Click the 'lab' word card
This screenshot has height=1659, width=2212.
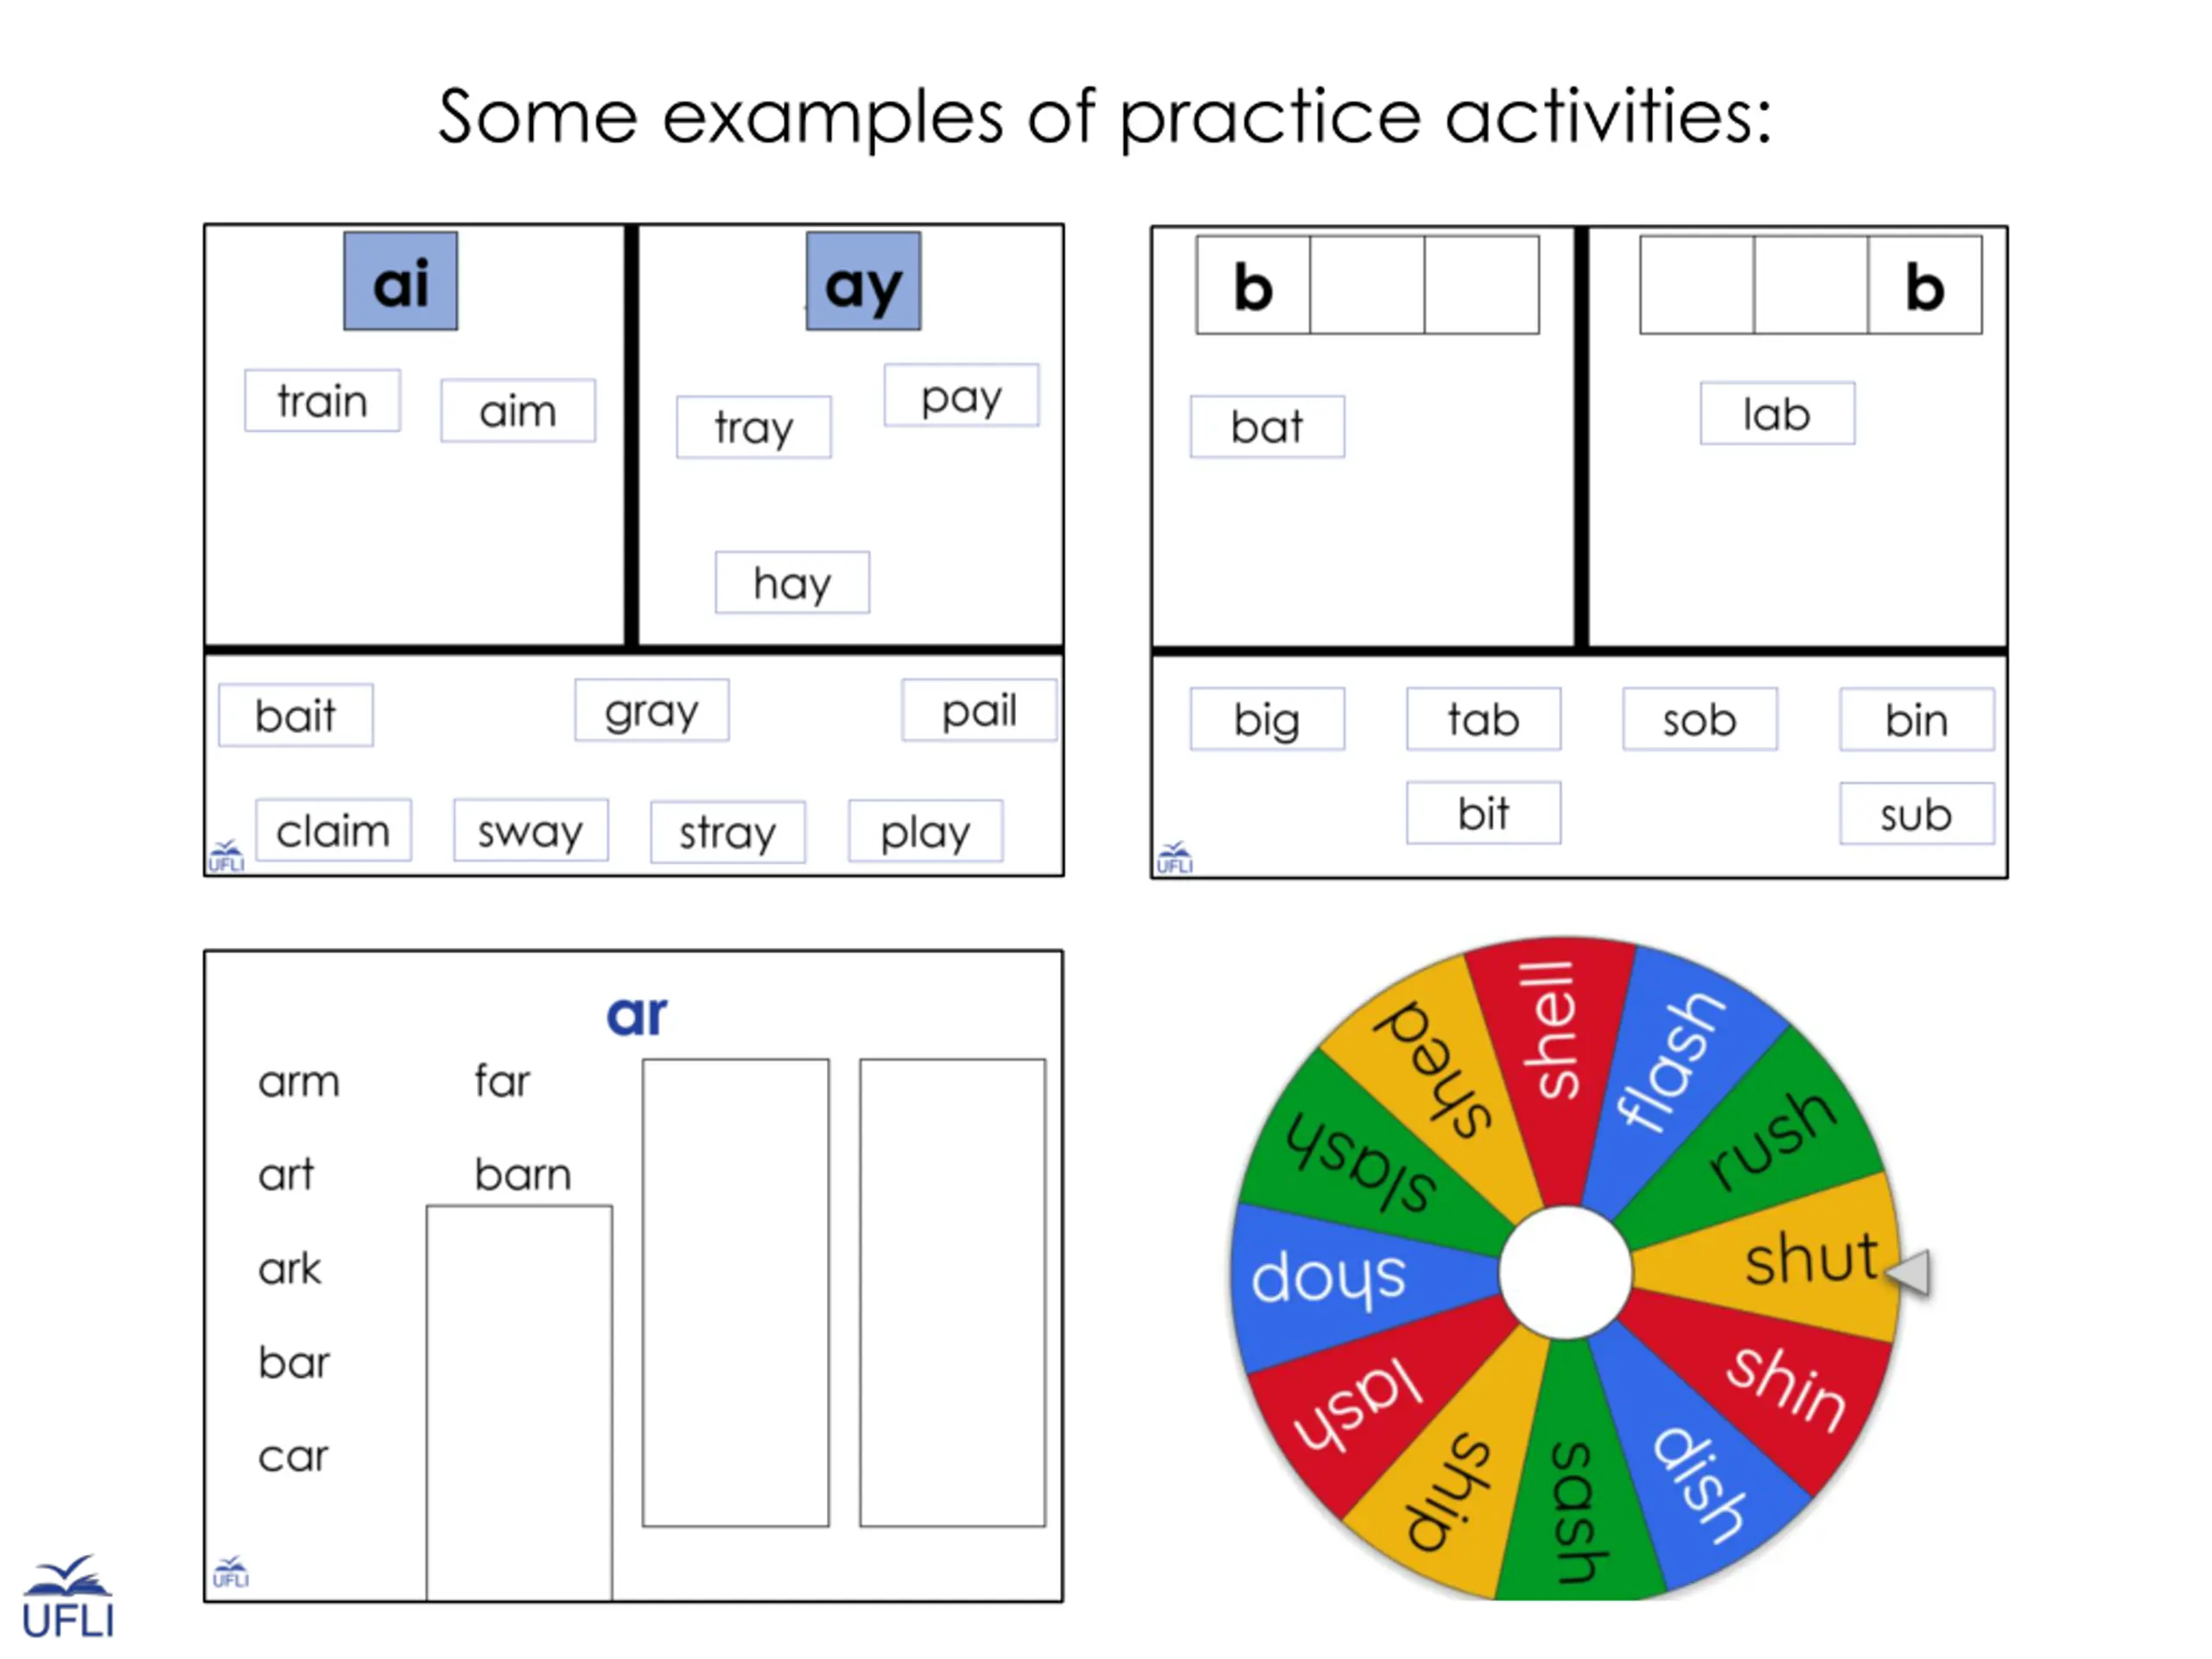tap(1776, 413)
